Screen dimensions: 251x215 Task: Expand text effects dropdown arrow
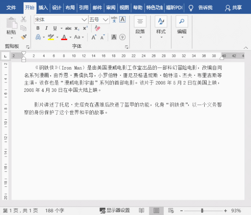(44, 37)
